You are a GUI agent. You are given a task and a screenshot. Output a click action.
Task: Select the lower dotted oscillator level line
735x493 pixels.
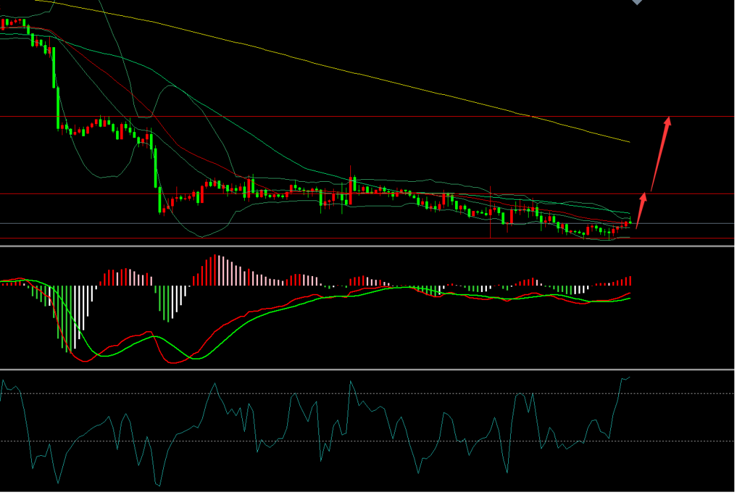click(x=367, y=441)
